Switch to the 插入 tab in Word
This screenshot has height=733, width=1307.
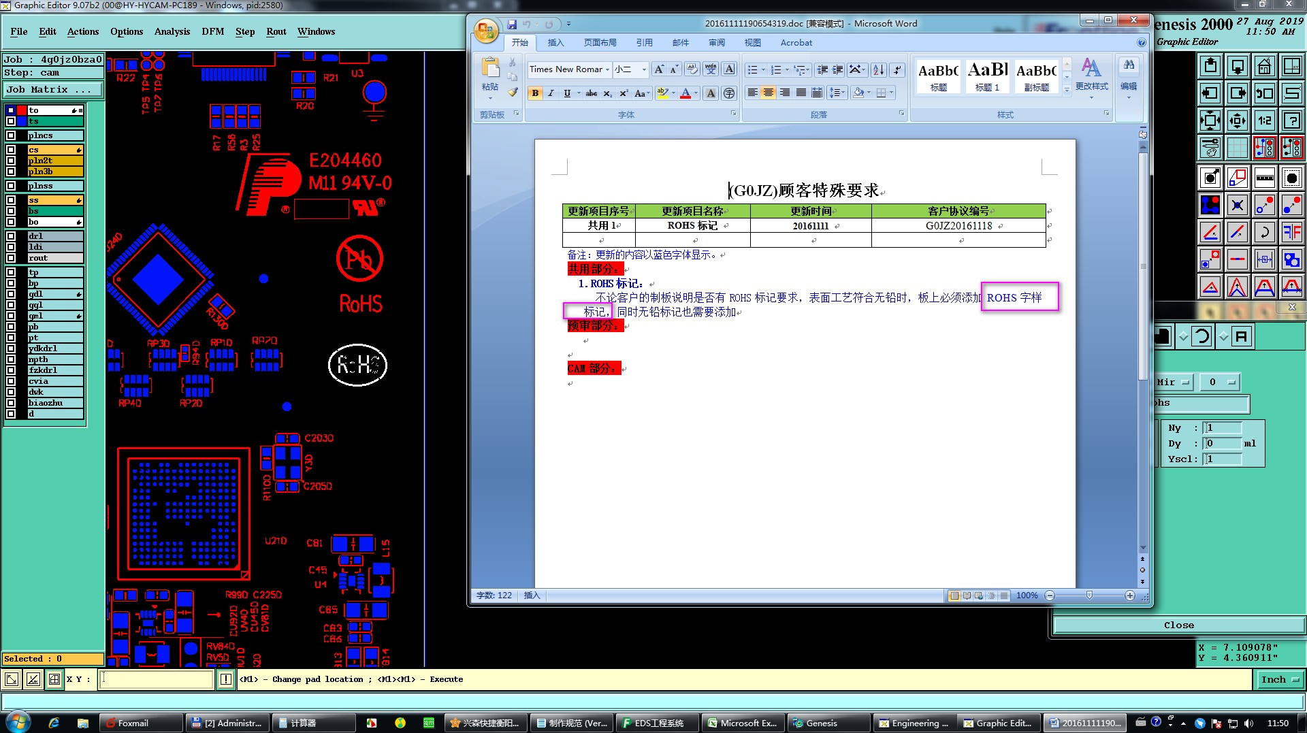(556, 42)
